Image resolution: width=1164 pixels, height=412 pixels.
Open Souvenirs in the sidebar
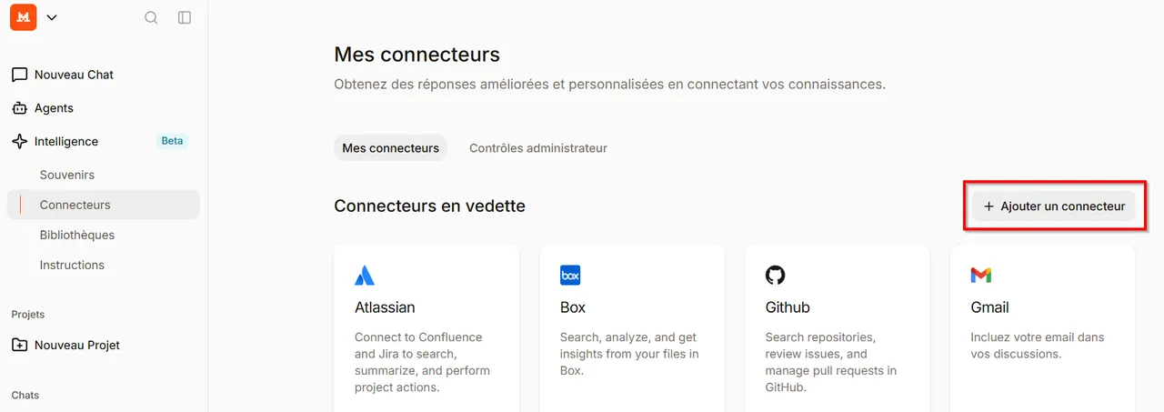(67, 175)
